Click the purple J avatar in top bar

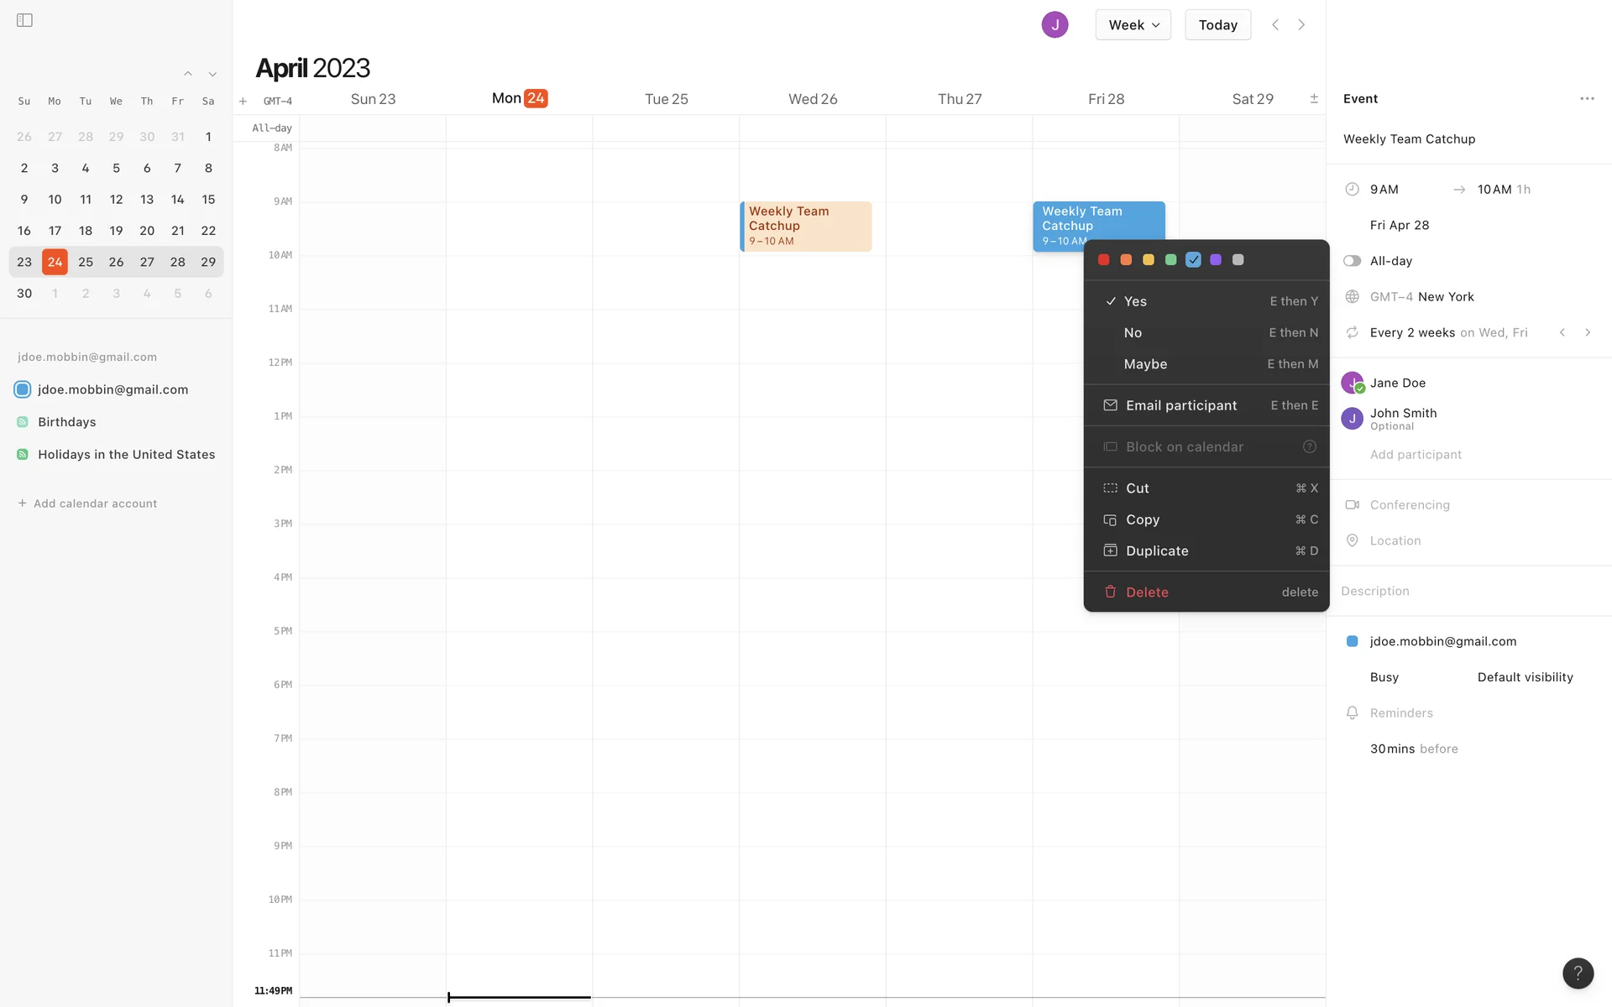pos(1054,24)
